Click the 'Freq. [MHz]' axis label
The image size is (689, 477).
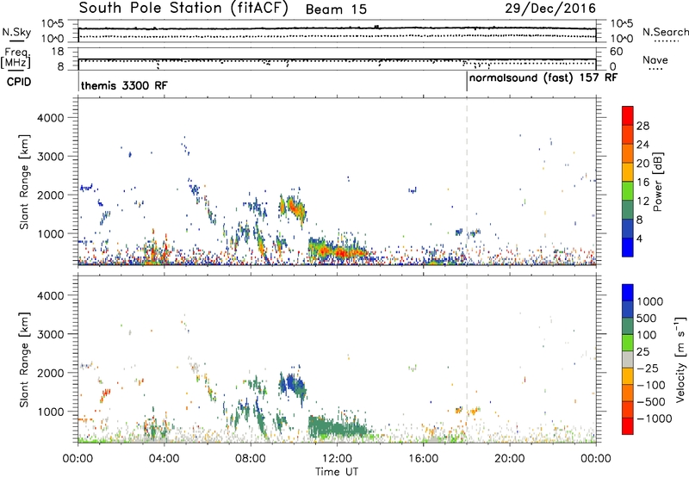point(16,59)
